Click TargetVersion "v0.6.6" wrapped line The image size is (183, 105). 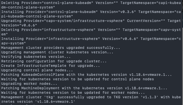(x=19, y=25)
